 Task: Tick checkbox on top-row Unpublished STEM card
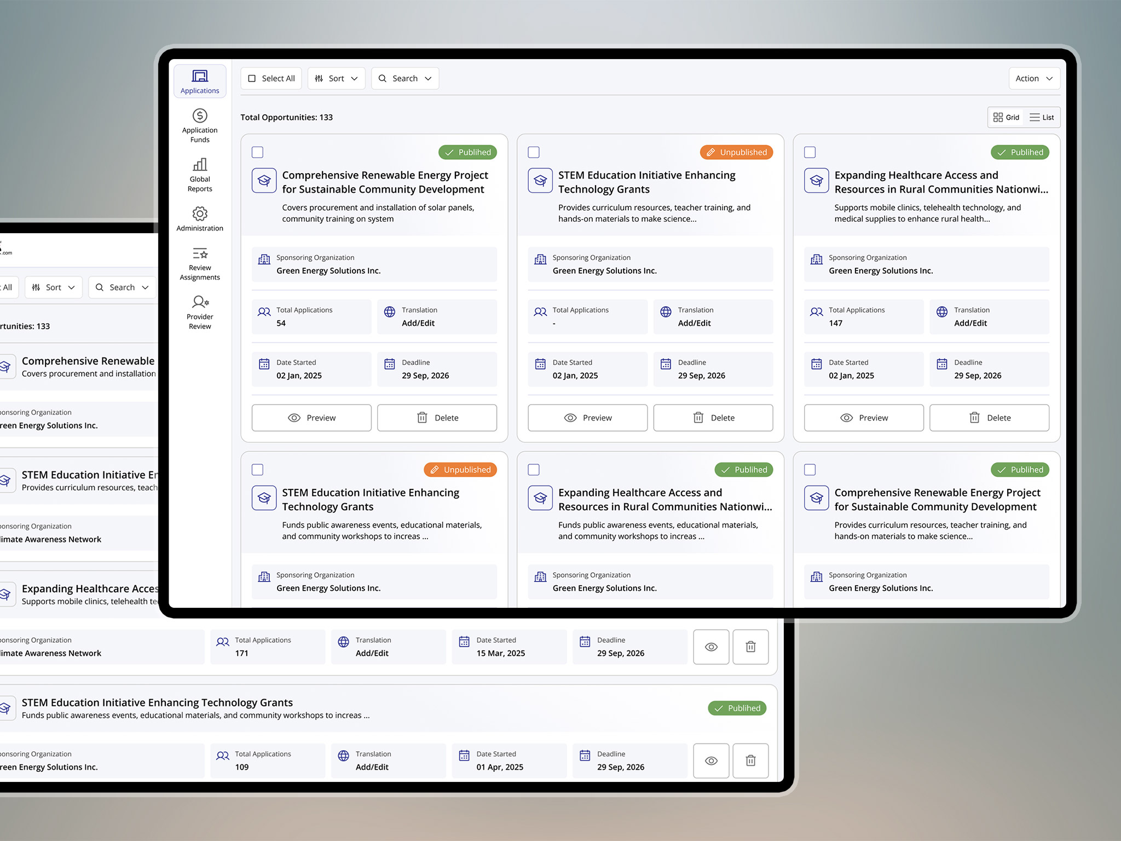tap(534, 152)
